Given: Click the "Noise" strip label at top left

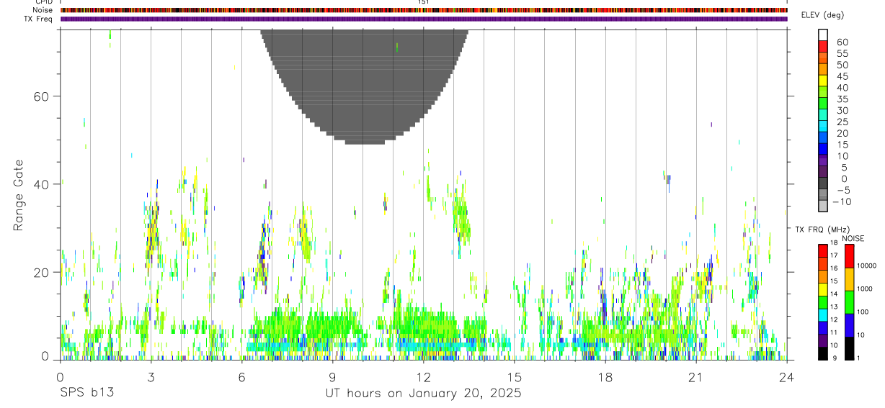Looking at the screenshot, I should click(43, 10).
